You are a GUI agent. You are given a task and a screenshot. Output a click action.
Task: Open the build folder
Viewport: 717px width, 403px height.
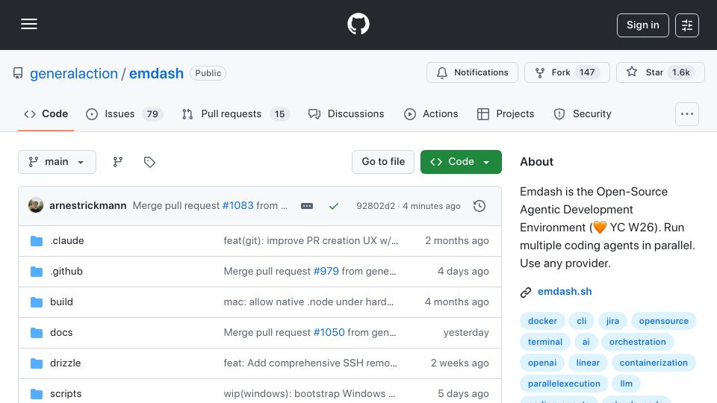point(61,302)
